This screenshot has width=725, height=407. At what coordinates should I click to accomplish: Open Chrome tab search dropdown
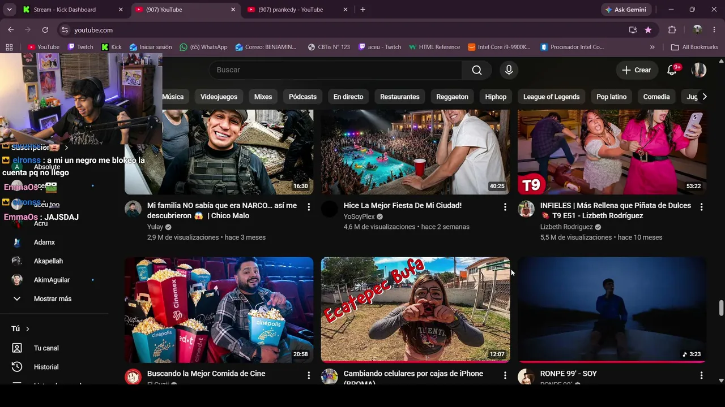click(10, 10)
